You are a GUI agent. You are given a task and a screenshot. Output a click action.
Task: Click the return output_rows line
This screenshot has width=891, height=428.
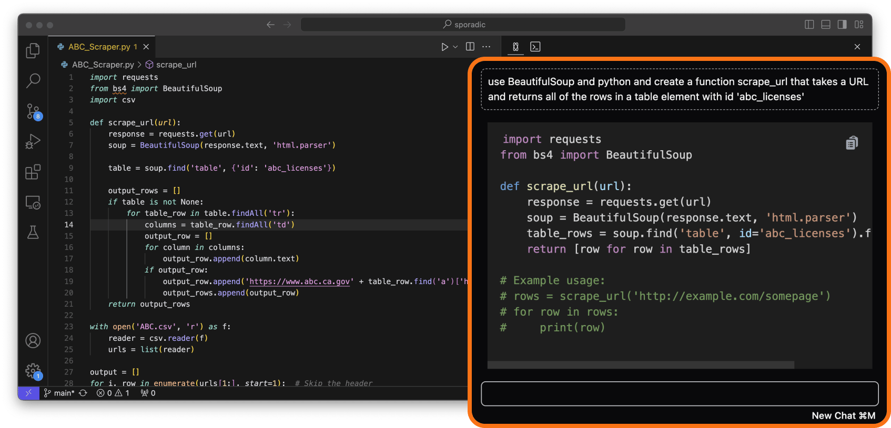point(149,304)
